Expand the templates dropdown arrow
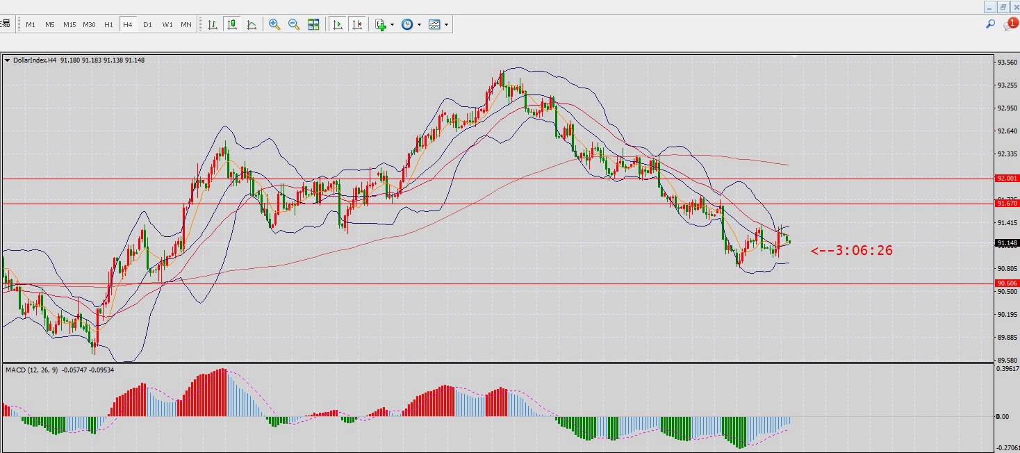 (446, 24)
